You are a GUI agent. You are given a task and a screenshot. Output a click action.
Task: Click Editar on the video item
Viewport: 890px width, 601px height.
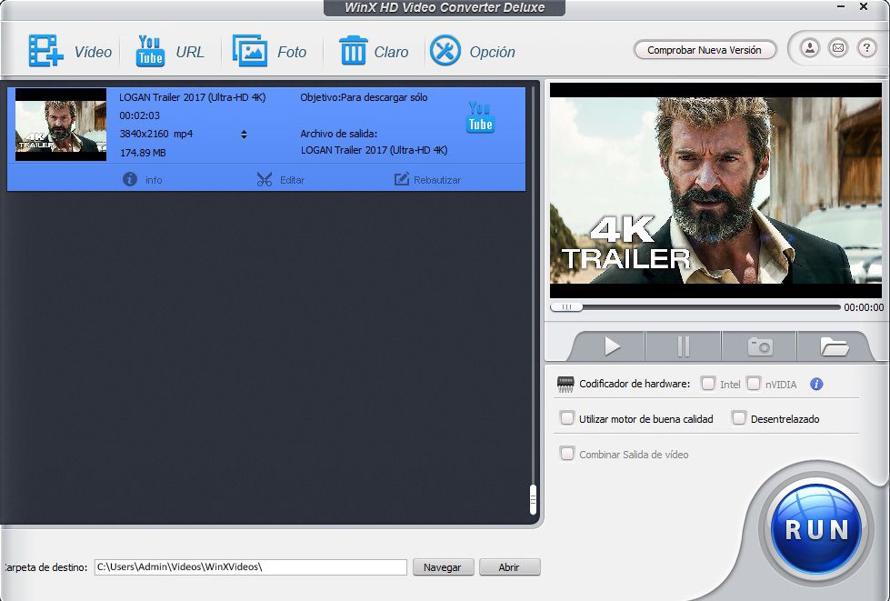[280, 179]
